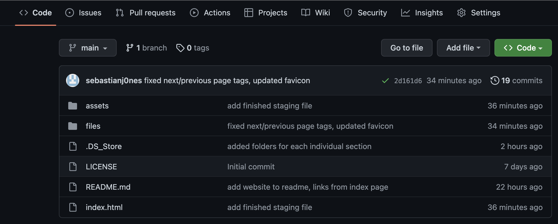The width and height of the screenshot is (558, 224).
Task: Open files row commit message link
Action: click(310, 126)
